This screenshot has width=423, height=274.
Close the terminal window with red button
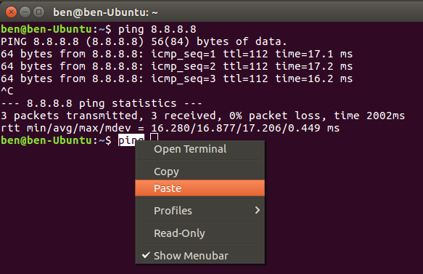click(x=11, y=12)
